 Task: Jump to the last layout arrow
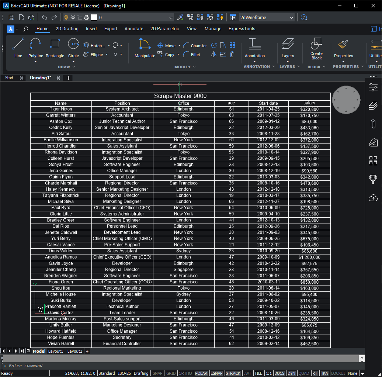[22, 351]
